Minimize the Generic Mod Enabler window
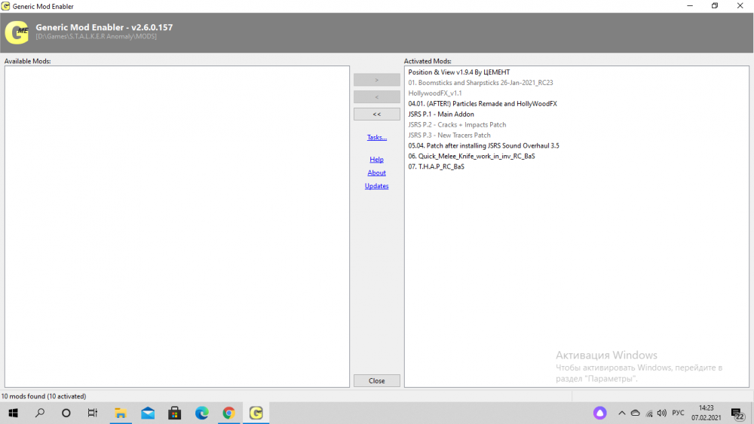Viewport: 754px width, 424px height. pyautogui.click(x=690, y=6)
